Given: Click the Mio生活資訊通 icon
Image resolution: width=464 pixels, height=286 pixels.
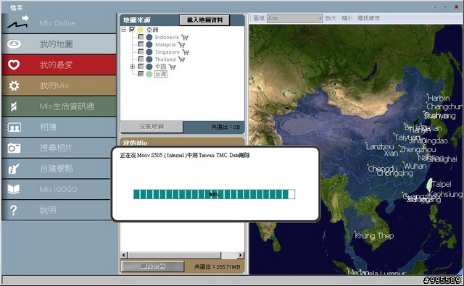Looking at the screenshot, I should click(x=14, y=106).
